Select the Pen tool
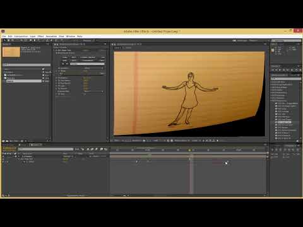This screenshot has width=303, height=227. pyautogui.click(x=35, y=40)
